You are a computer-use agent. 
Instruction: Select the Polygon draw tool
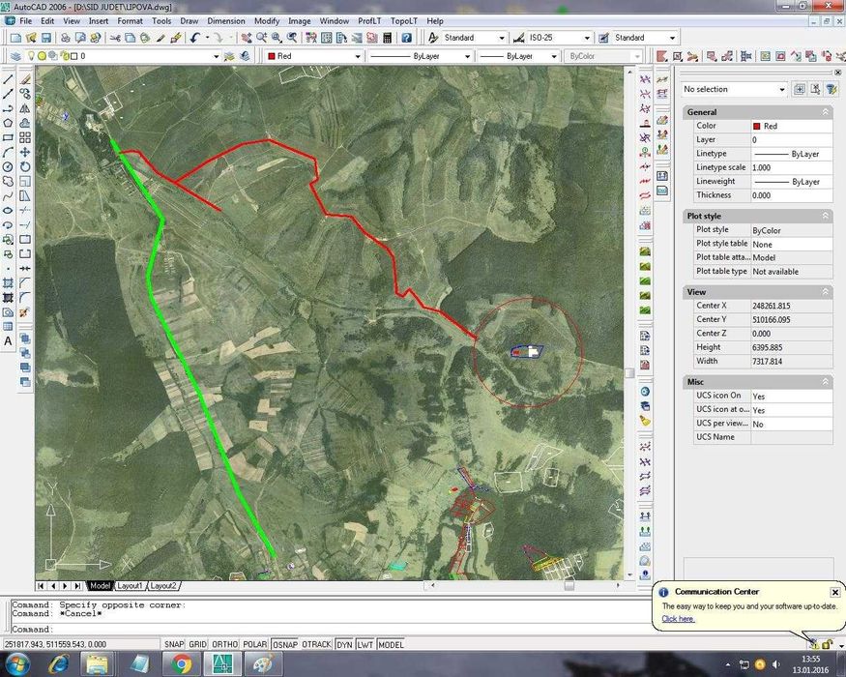(8, 123)
